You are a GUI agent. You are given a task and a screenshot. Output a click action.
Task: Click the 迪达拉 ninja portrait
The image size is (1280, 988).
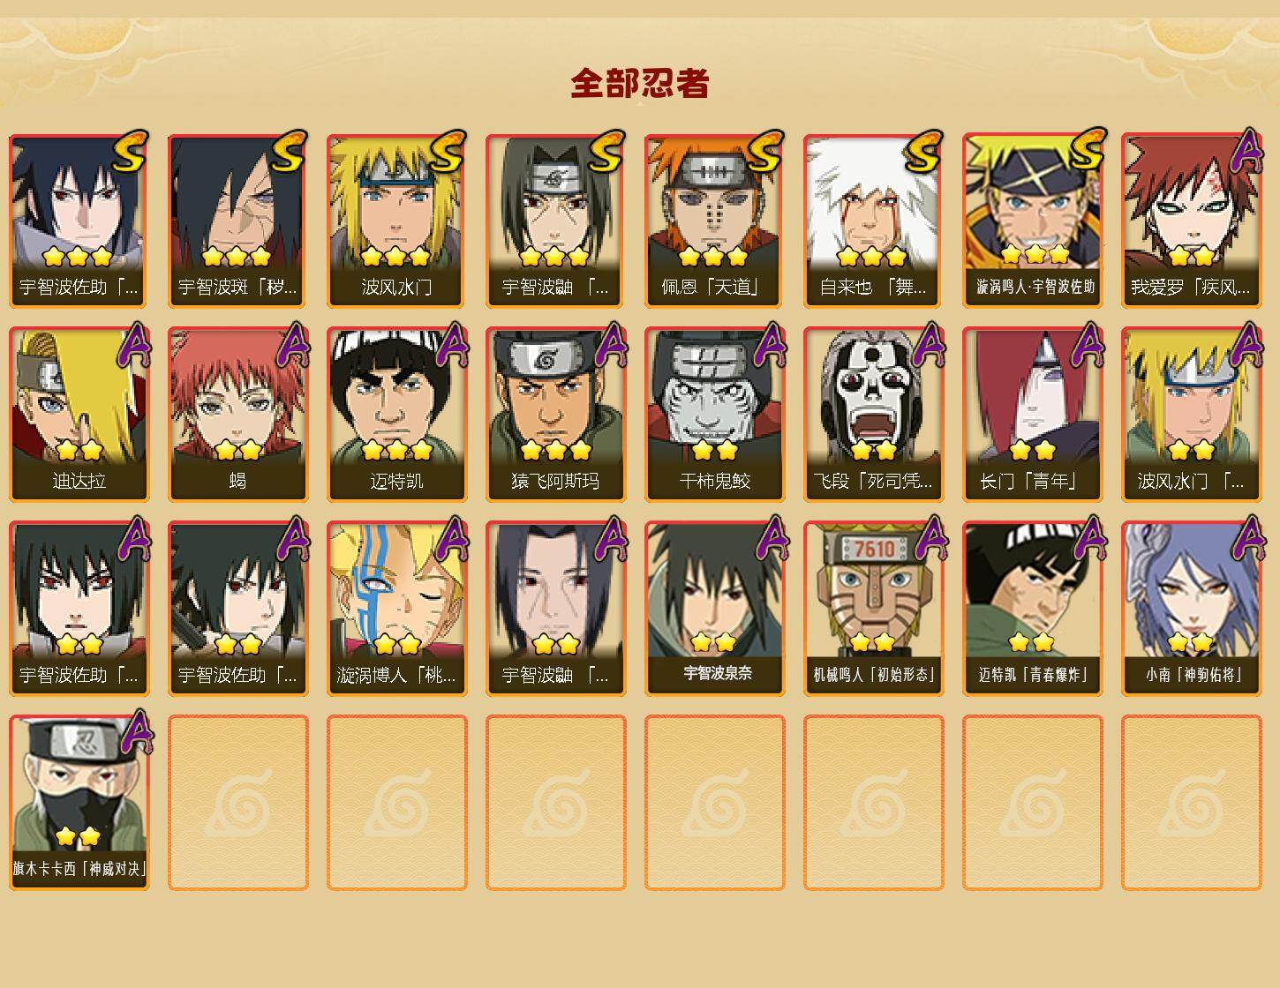point(79,415)
